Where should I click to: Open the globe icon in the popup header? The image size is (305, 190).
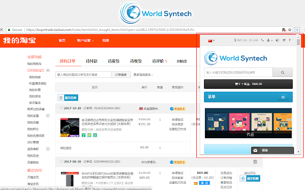[277, 40]
